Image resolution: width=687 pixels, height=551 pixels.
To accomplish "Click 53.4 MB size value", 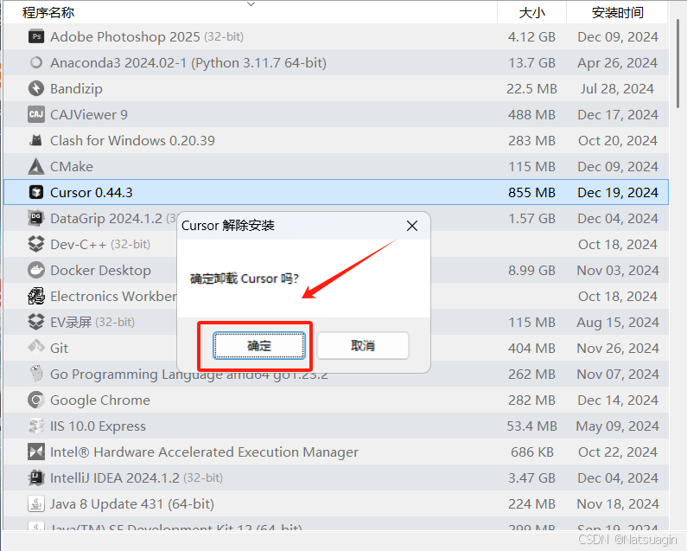I will [531, 426].
